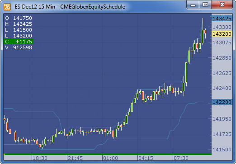Click the 143425 high price label
This screenshot has height=164, width=236.
[x=222, y=19]
